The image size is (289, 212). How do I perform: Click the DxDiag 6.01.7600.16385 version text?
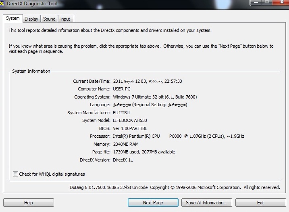[x=108, y=187]
